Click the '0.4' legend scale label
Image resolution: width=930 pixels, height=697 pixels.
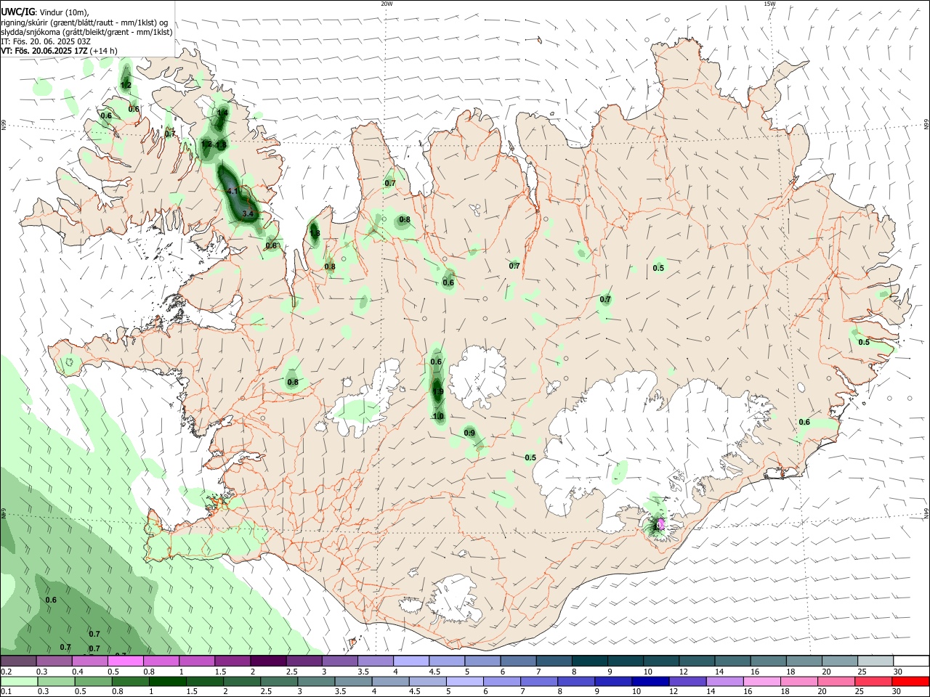click(x=78, y=672)
